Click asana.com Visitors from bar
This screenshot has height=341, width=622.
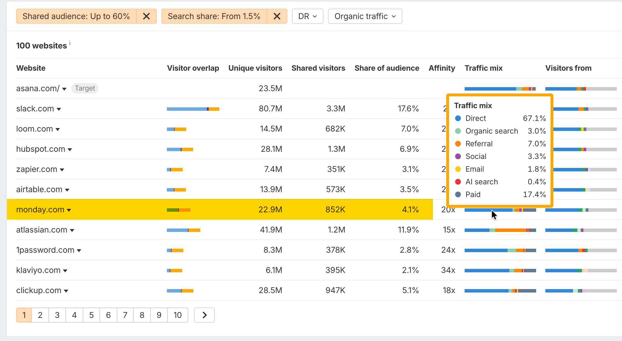pos(581,89)
